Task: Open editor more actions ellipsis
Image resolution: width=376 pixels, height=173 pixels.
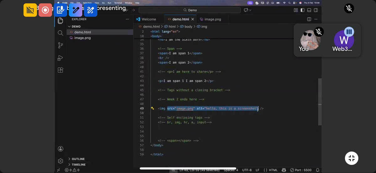Action: coord(316,19)
